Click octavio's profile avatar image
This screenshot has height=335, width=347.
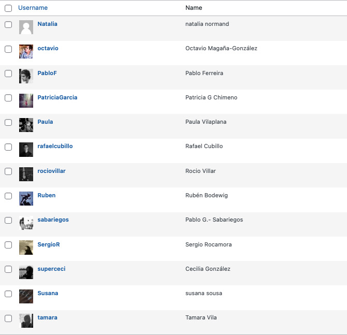[x=26, y=52]
